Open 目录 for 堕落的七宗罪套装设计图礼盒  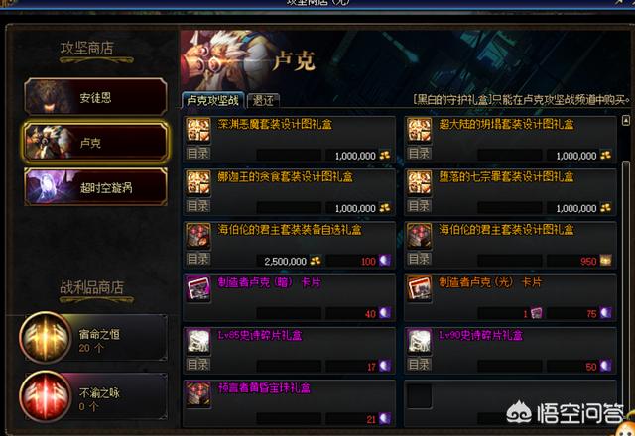(x=419, y=206)
